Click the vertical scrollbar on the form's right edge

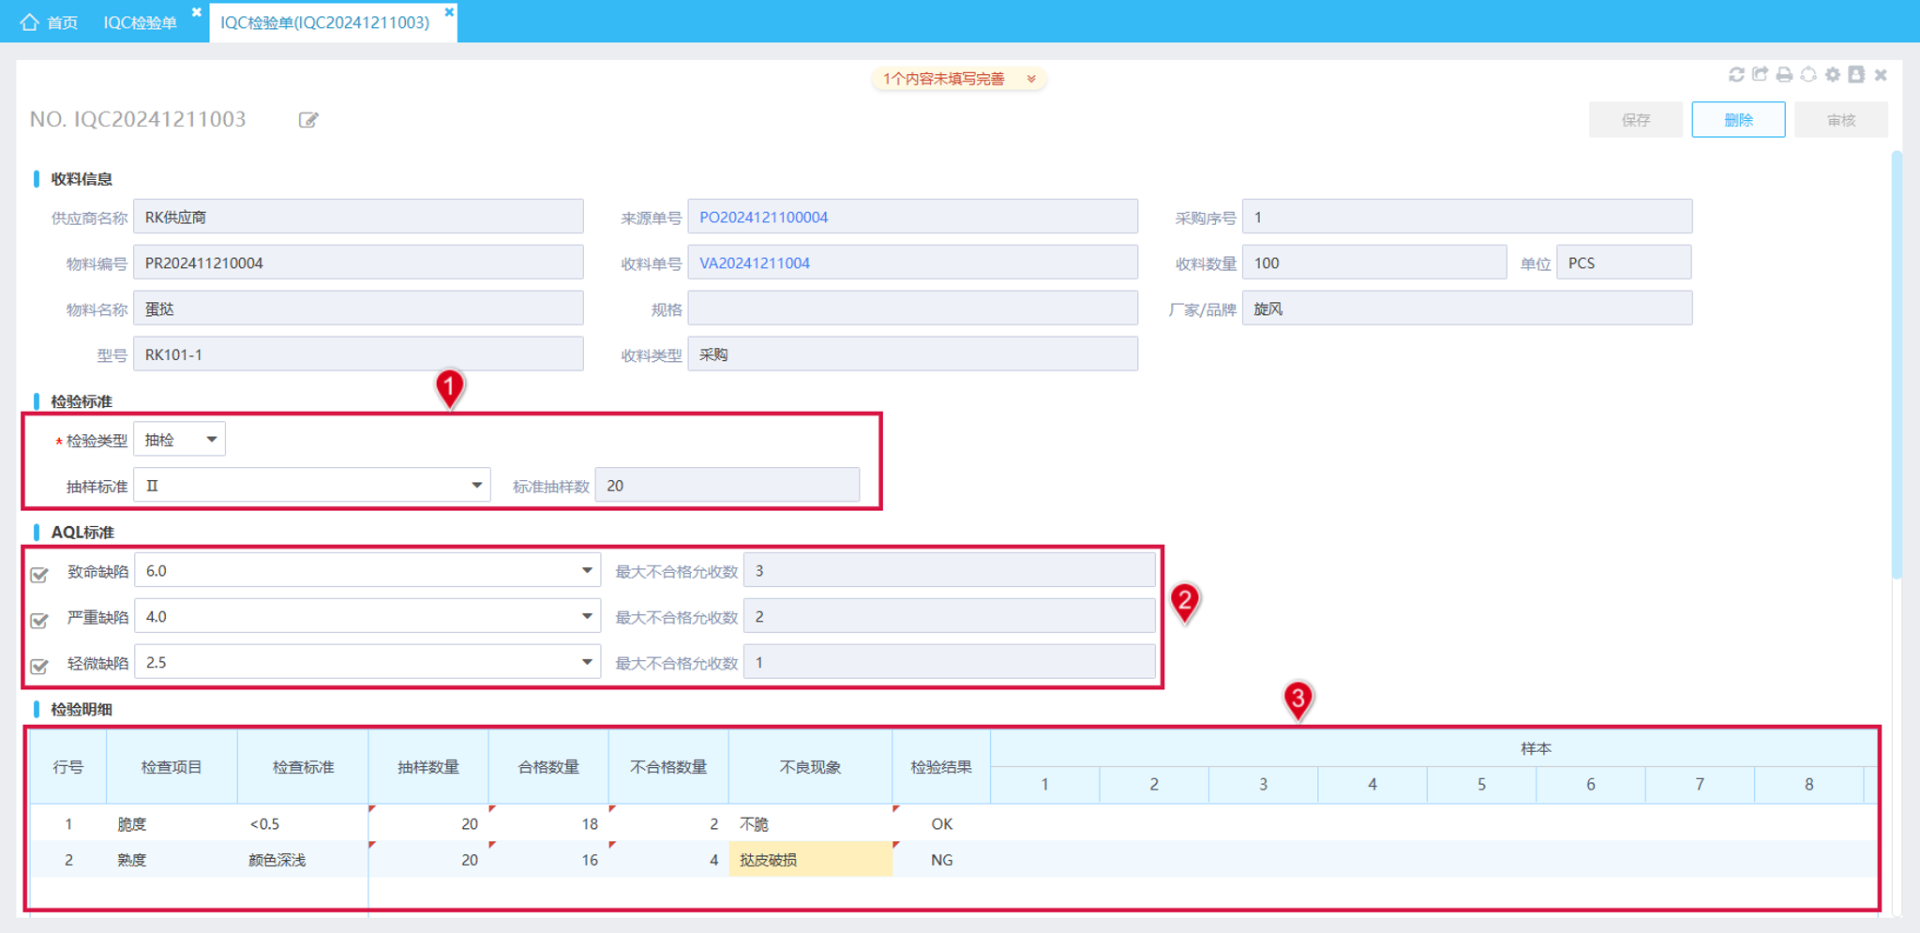pyautogui.click(x=1897, y=366)
